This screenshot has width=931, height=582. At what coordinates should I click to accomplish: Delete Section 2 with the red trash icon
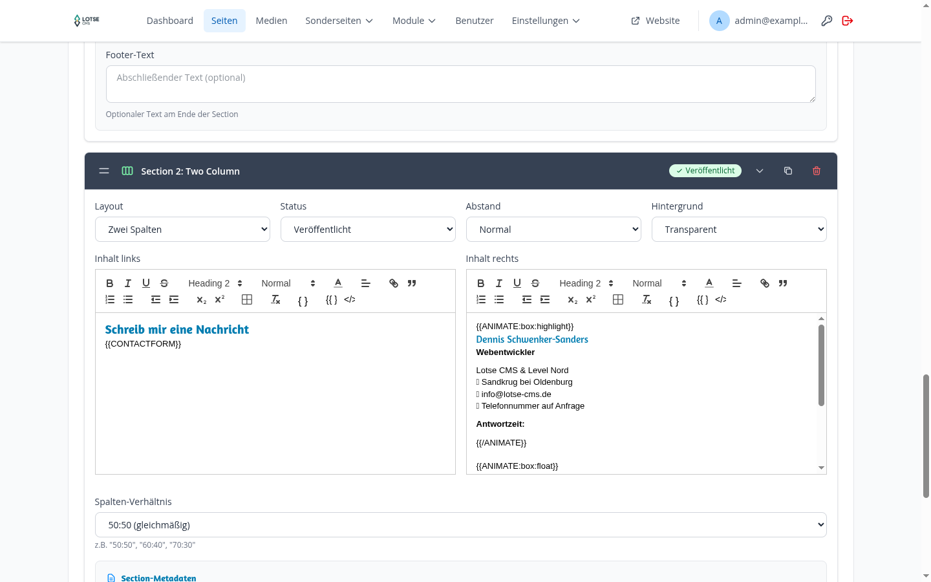click(x=817, y=171)
